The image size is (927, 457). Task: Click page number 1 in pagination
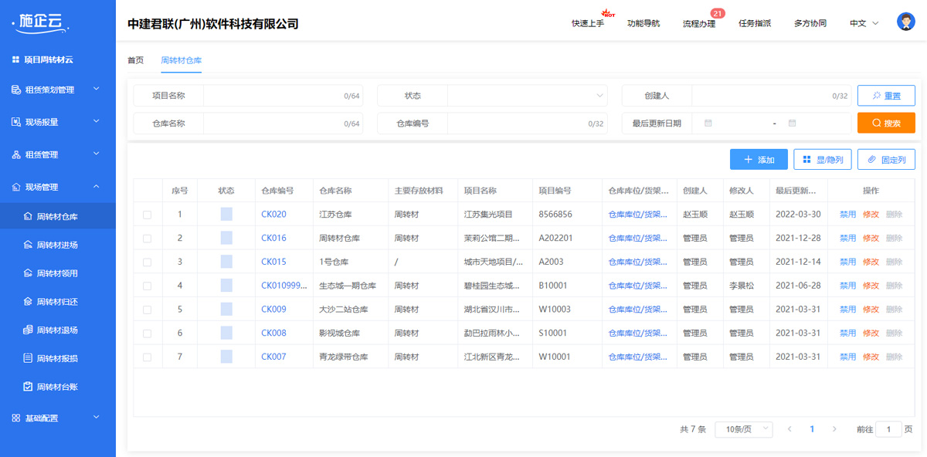tap(812, 429)
